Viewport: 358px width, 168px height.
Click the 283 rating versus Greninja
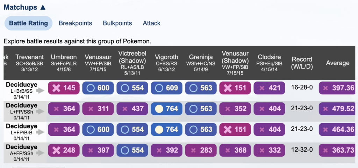coord(201,150)
